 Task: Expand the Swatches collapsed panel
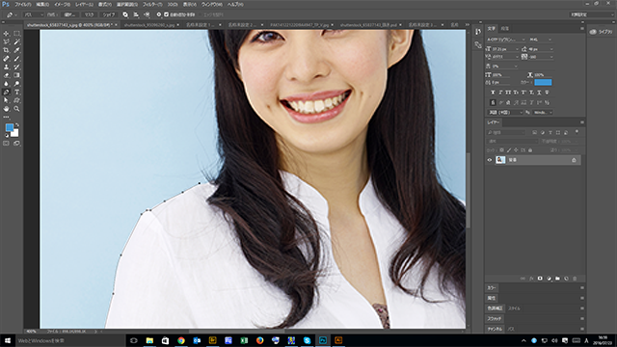tap(495, 319)
